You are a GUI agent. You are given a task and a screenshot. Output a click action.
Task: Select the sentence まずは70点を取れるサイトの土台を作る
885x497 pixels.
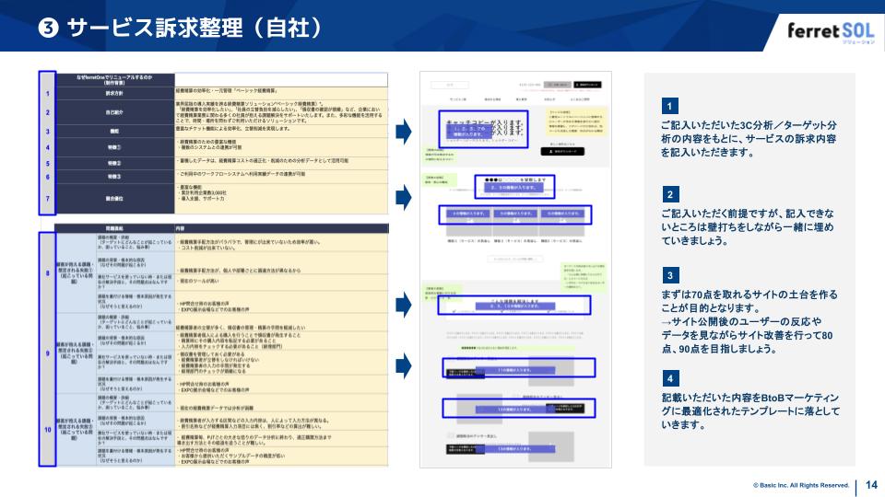(x=749, y=301)
